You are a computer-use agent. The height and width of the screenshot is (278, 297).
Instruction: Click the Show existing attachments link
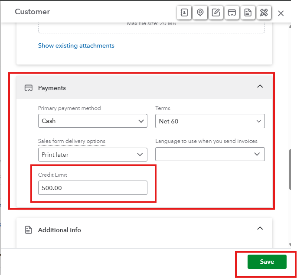[x=76, y=45]
